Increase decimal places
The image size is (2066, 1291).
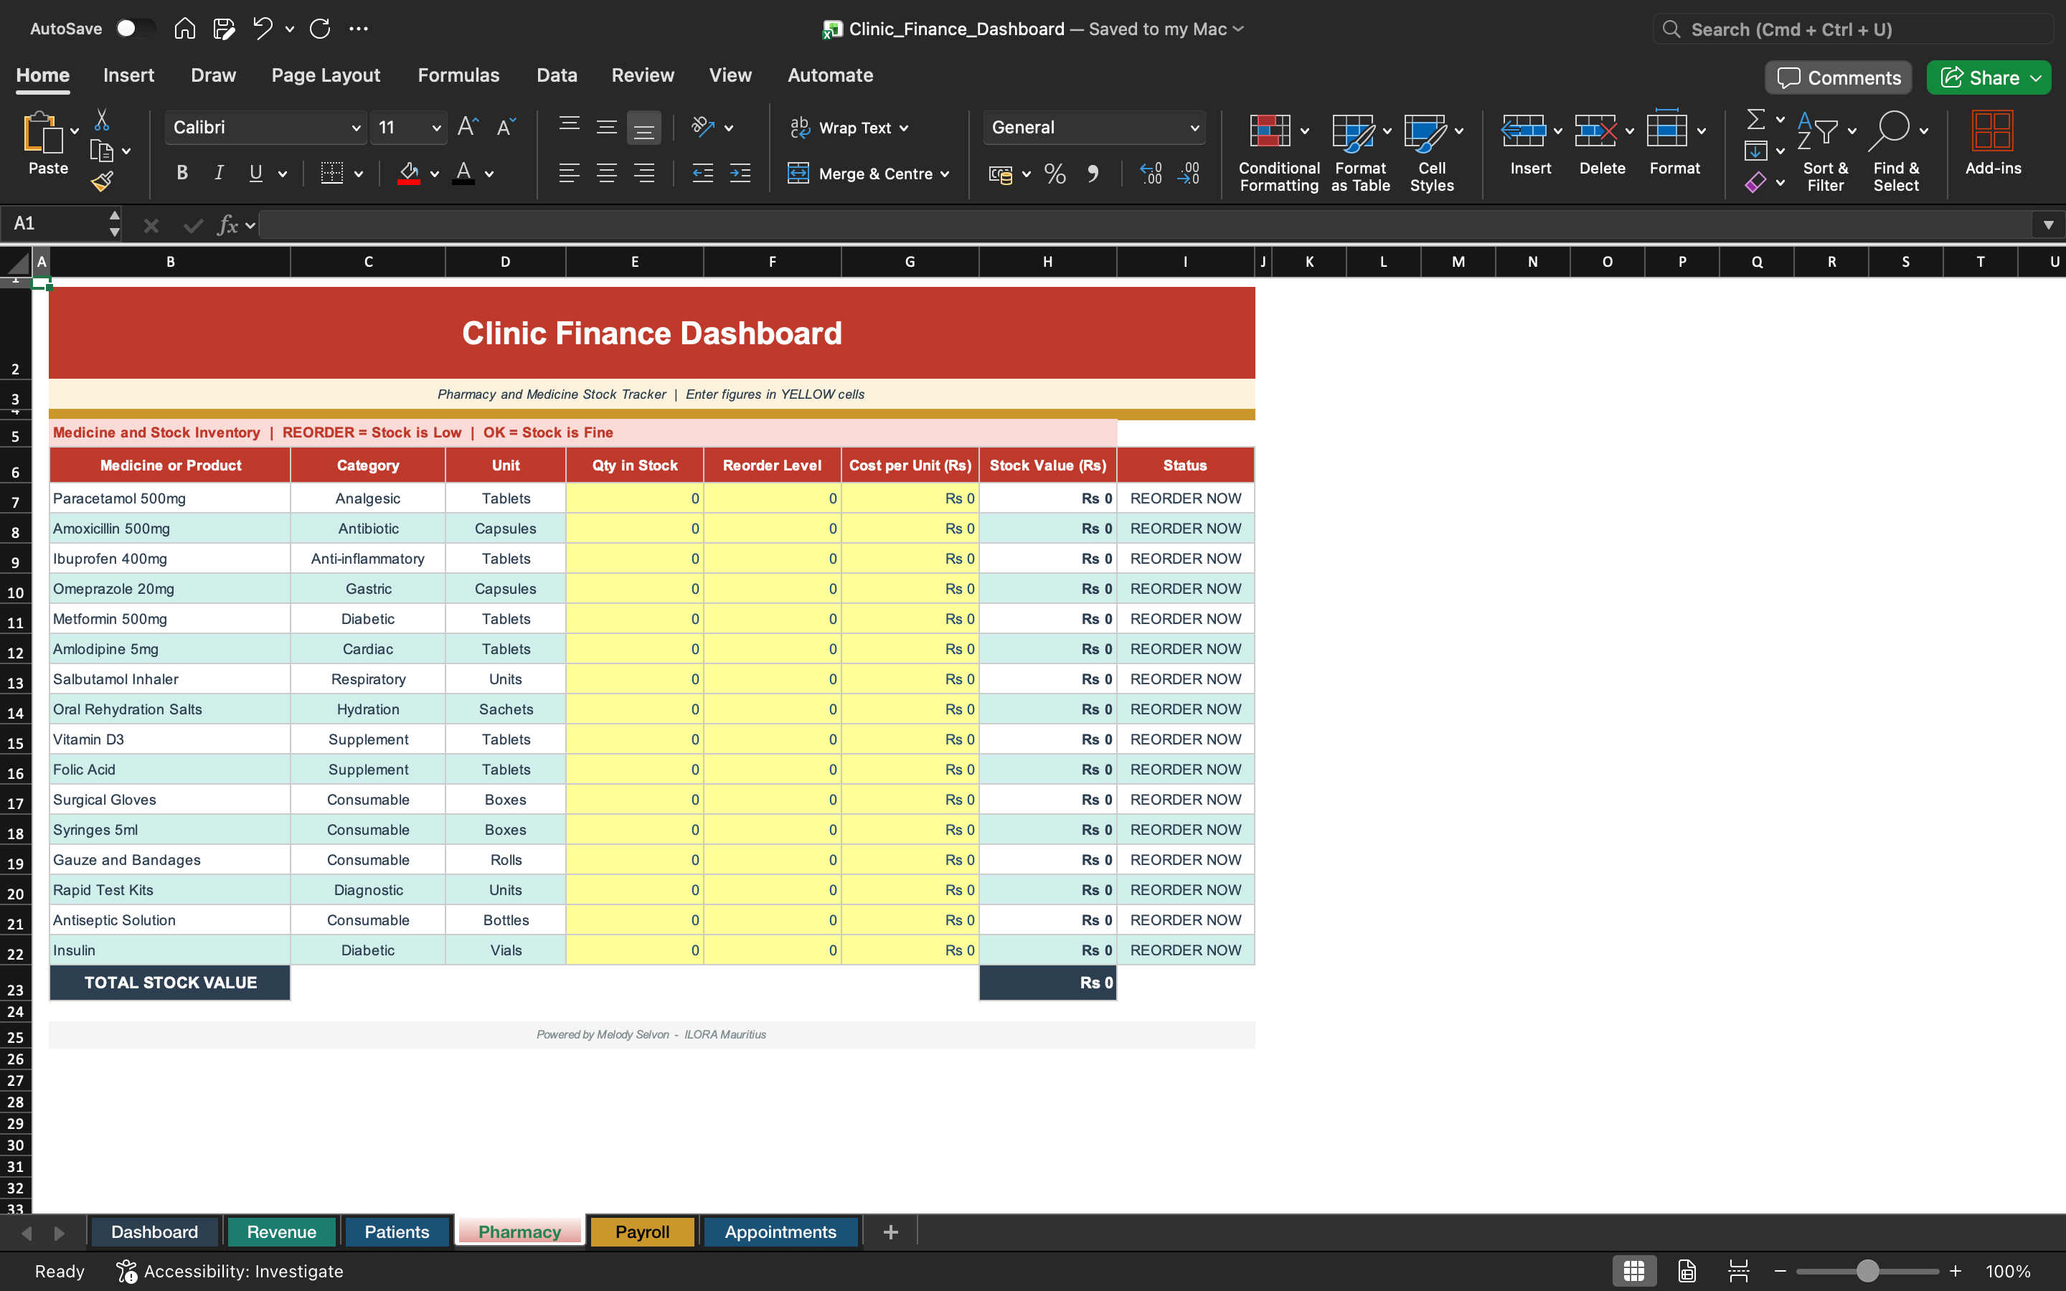pyautogui.click(x=1151, y=174)
